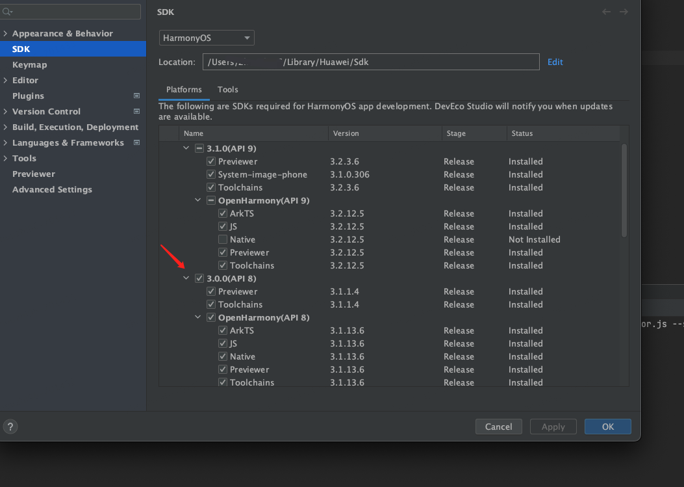Open the HarmonyOS SDK type dropdown
This screenshot has width=684, height=487.
pyautogui.click(x=207, y=38)
